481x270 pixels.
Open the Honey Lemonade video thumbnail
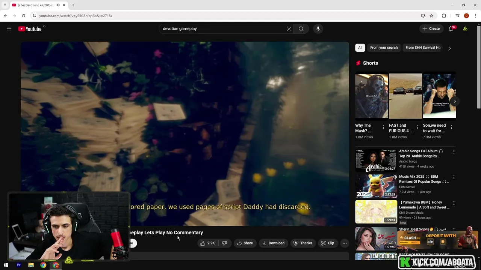point(376,211)
